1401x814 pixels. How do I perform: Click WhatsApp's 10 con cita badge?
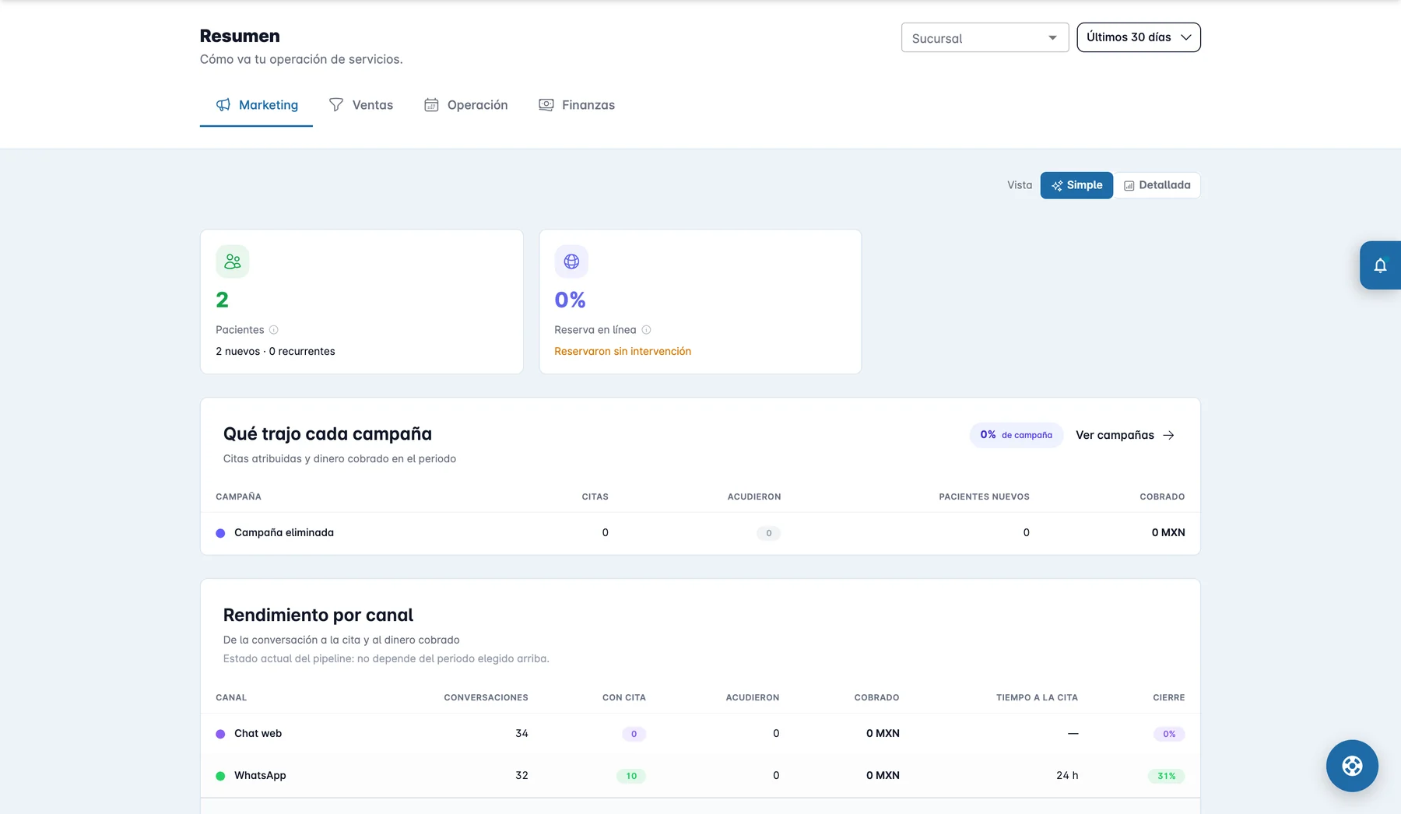click(631, 776)
